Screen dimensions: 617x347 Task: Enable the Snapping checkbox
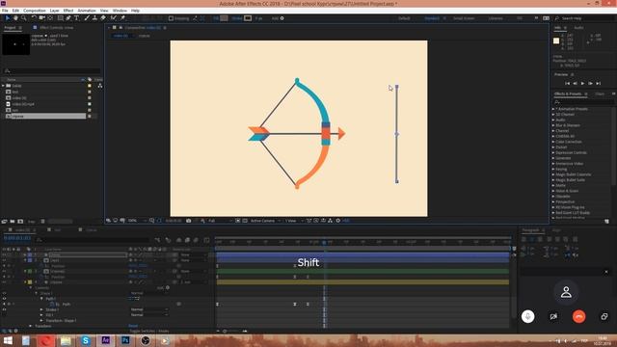(x=171, y=18)
